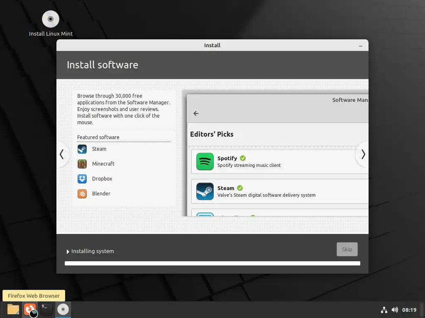
Task: Open the network connection tray icon
Action: [384, 310]
